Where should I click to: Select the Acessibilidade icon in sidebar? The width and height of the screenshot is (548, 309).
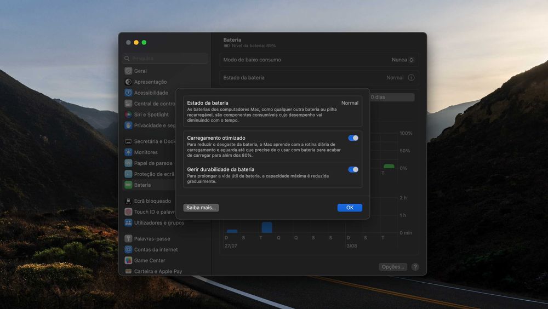(x=128, y=93)
